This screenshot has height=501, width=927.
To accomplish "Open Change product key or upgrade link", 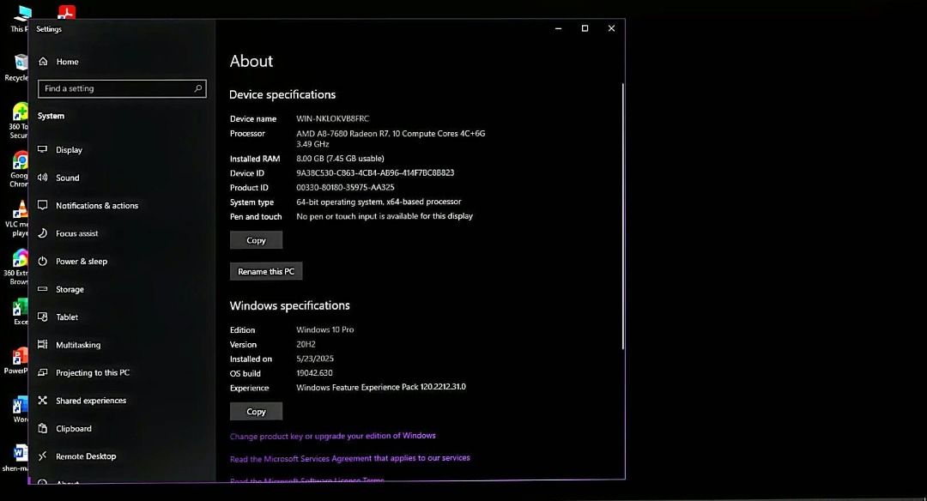I will [x=333, y=436].
